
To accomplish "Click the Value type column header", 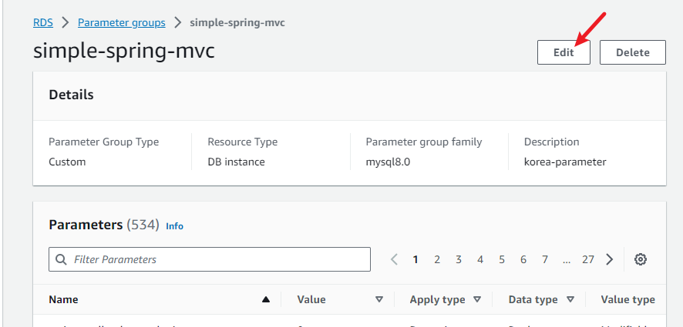I will point(627,299).
